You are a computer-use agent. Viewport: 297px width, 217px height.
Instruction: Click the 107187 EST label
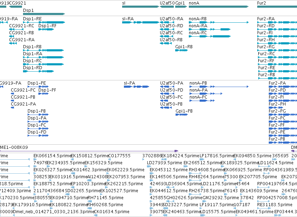[242, 205]
